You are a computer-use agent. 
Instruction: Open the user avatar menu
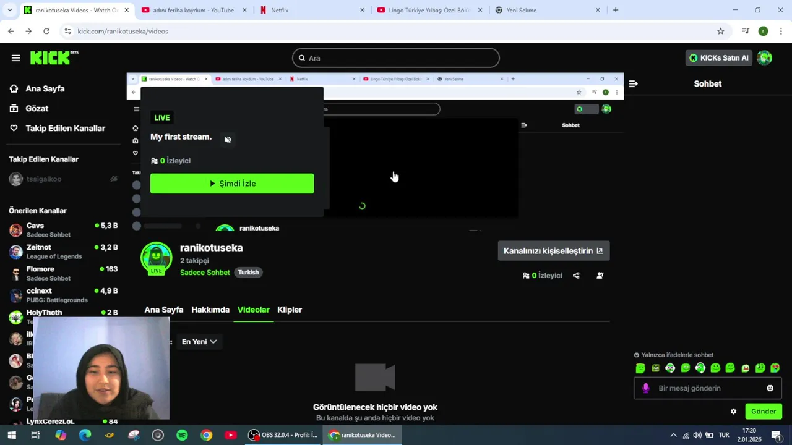point(765,58)
